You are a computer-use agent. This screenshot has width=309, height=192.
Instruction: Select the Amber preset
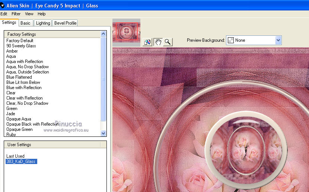pos(12,51)
